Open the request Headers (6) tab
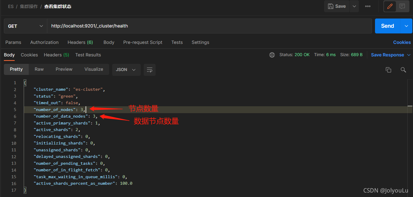 (80, 42)
